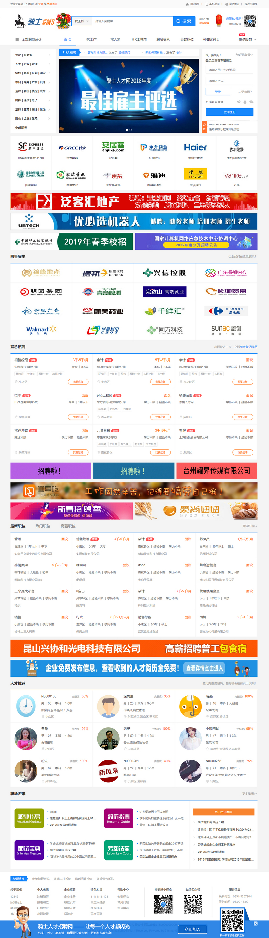269x938 pixels.
Task: Click the 骑士CMS site logo
Action: coord(42,21)
